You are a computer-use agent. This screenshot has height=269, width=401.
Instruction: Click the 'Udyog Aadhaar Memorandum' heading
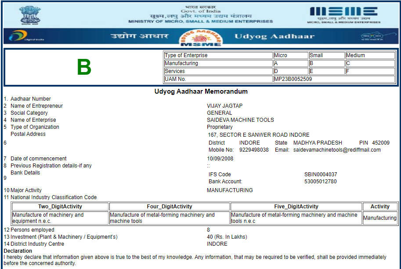[201, 91]
